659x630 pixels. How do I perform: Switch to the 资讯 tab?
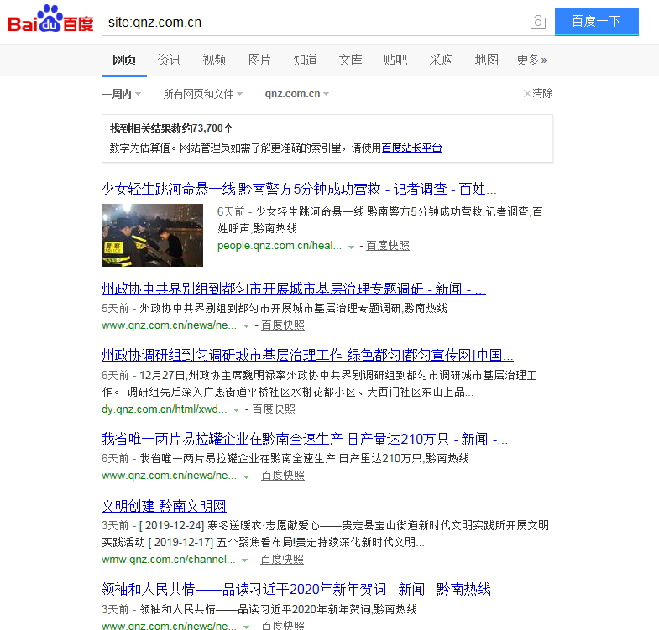tap(169, 60)
